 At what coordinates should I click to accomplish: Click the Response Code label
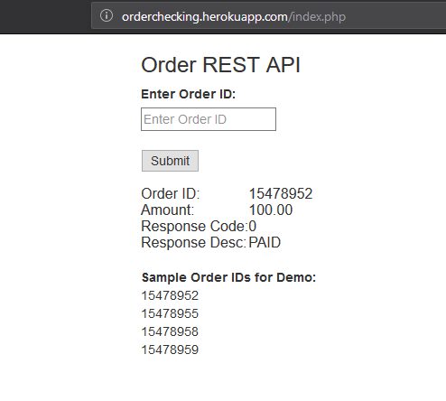coord(194,226)
